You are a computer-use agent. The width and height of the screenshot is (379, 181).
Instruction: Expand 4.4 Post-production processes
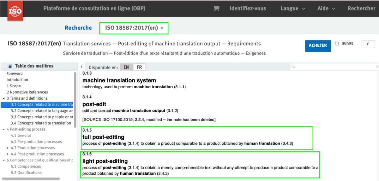[8, 154]
